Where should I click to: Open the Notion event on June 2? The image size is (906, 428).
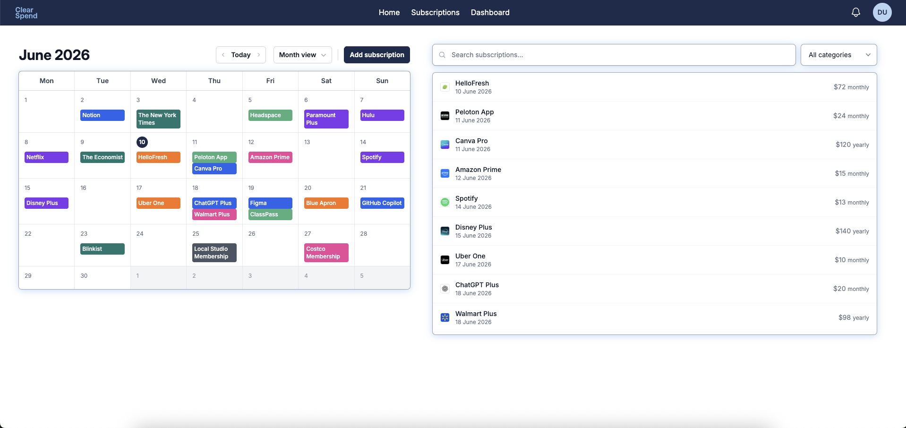tap(102, 115)
